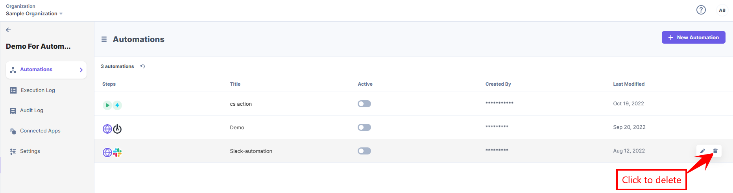Viewport: 733px width, 193px height.
Task: Toggle the cs action active switch
Action: point(364,104)
